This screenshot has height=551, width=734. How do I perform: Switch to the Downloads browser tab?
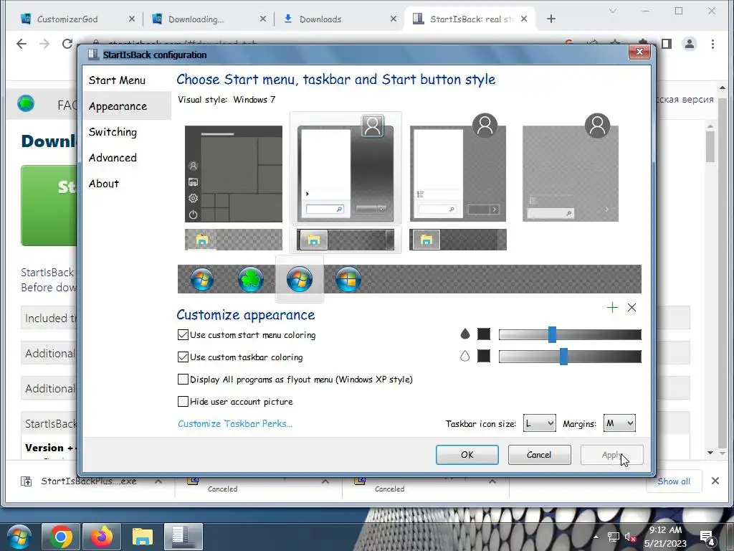click(x=339, y=19)
